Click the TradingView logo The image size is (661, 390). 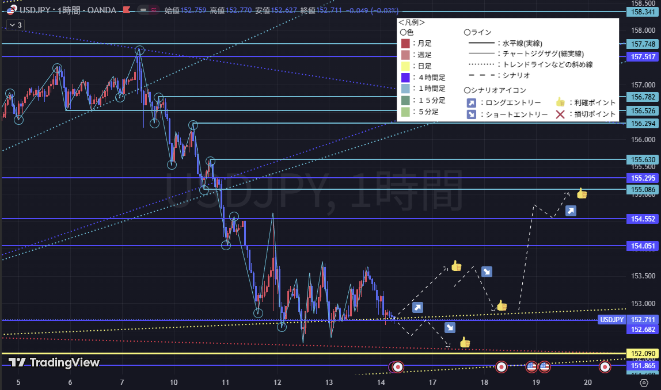pyautogui.click(x=54, y=362)
